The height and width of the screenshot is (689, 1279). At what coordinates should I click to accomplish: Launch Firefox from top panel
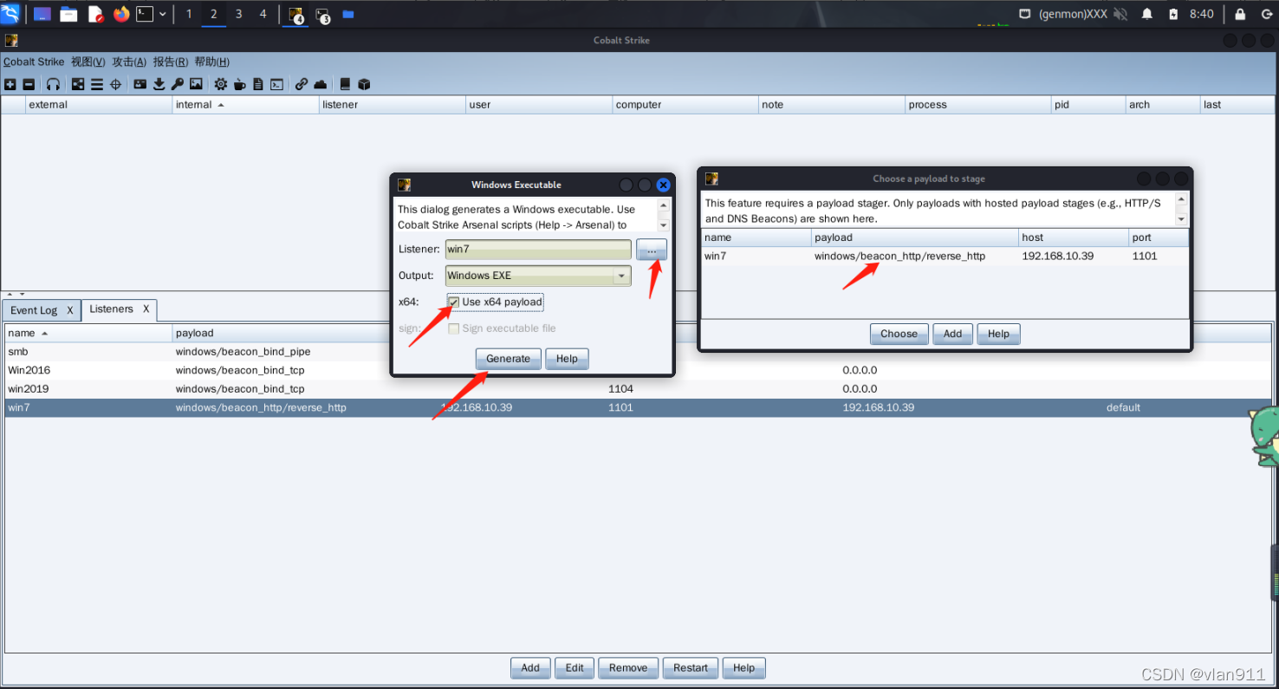tap(121, 14)
